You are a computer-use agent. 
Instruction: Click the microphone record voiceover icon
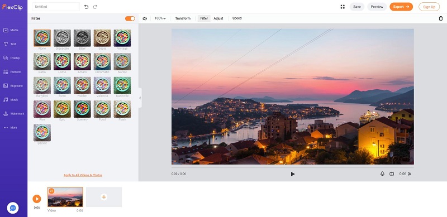pos(382,173)
